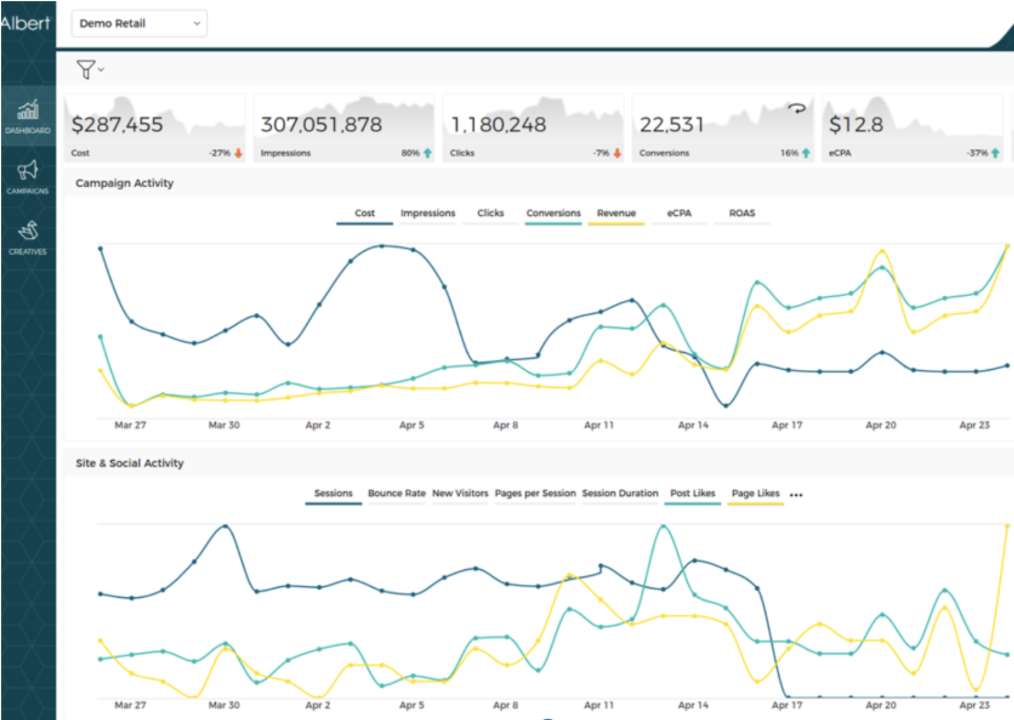Expand the filter chevron next to funnel

(101, 69)
